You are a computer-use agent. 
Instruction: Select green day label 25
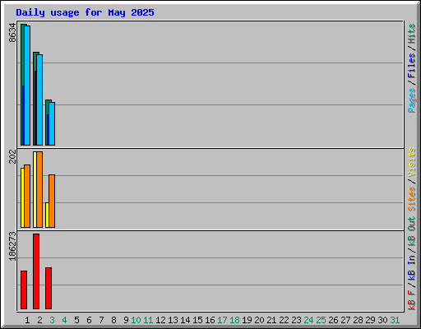(x=321, y=320)
